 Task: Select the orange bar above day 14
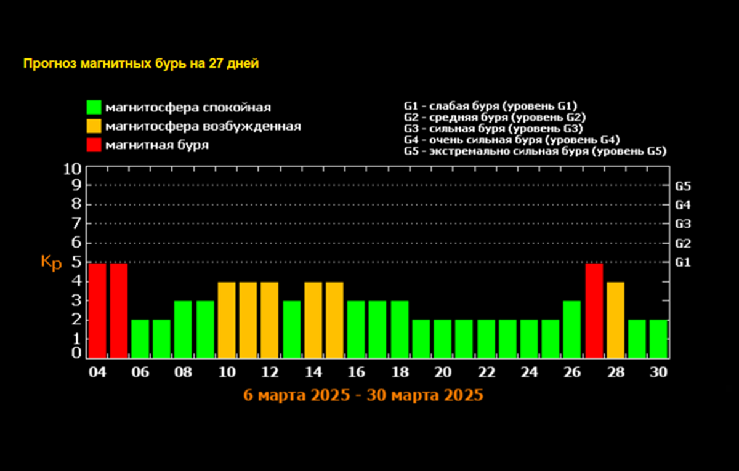coord(313,320)
